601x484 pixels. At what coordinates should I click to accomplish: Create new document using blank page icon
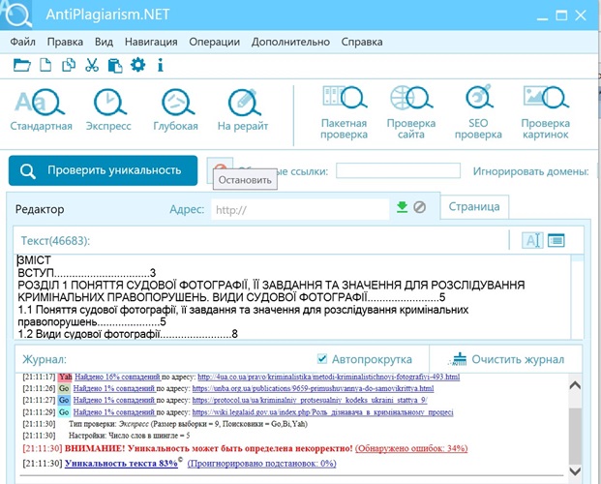click(x=45, y=65)
